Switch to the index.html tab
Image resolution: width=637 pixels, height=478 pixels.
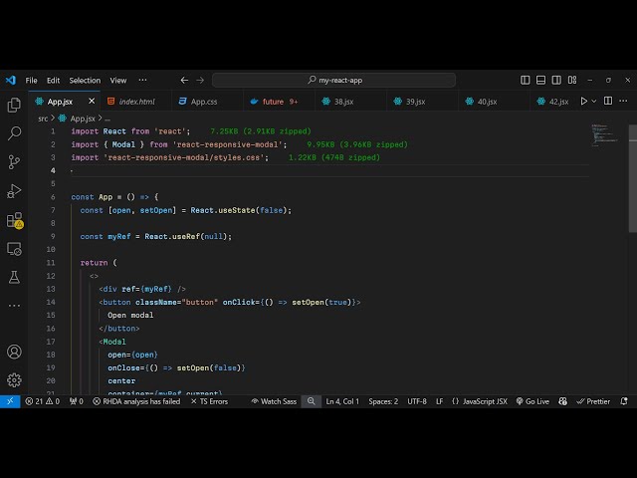[x=136, y=102]
